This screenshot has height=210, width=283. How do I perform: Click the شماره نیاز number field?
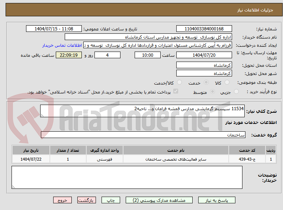point(204,29)
